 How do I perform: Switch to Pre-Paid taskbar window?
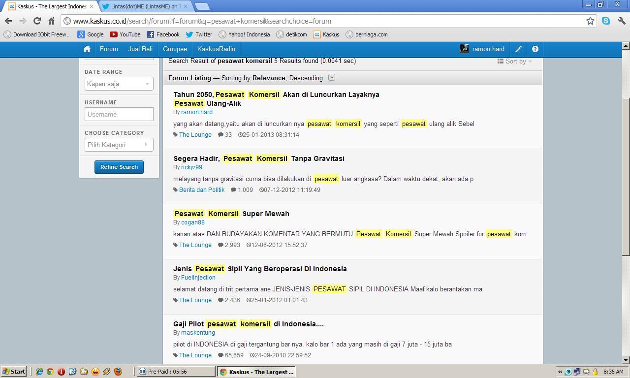click(176, 372)
